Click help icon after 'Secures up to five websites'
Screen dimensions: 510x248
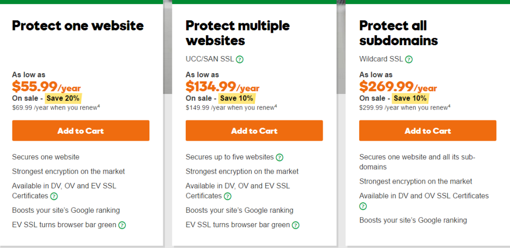[x=279, y=157]
